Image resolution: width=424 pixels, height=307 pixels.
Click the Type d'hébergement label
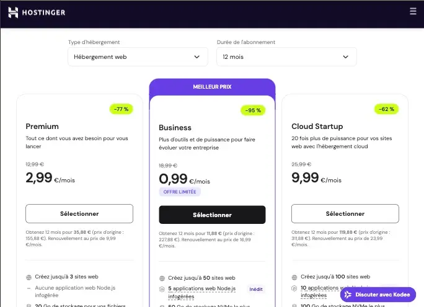[x=94, y=42]
